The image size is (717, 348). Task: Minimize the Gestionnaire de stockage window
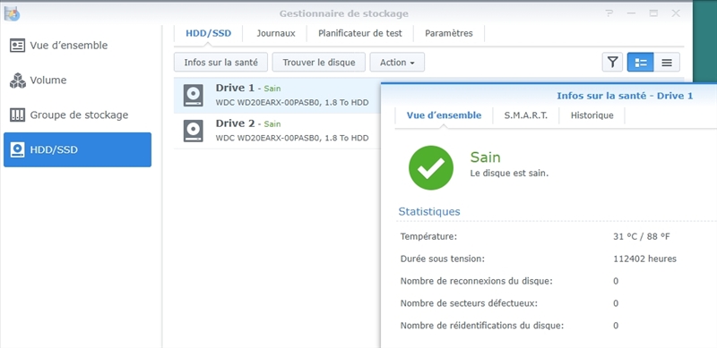pyautogui.click(x=632, y=13)
